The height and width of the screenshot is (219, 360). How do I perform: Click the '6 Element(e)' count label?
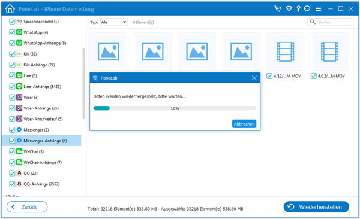[x=143, y=22]
